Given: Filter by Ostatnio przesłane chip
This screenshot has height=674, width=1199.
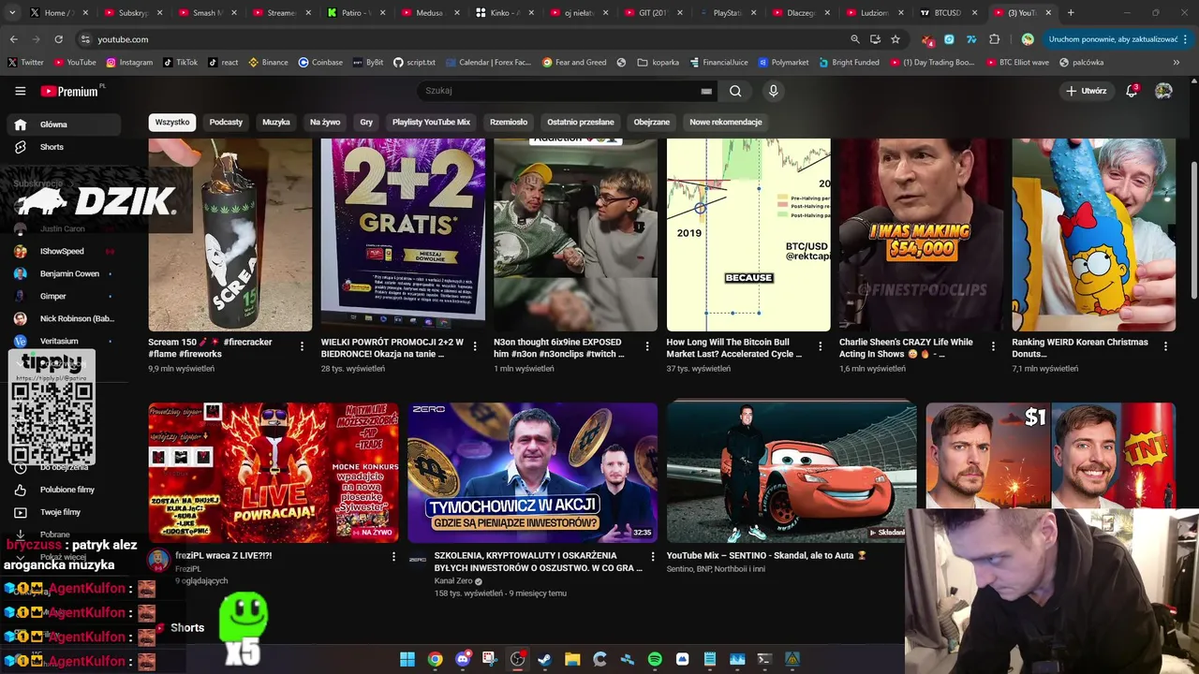Looking at the screenshot, I should click(x=581, y=122).
